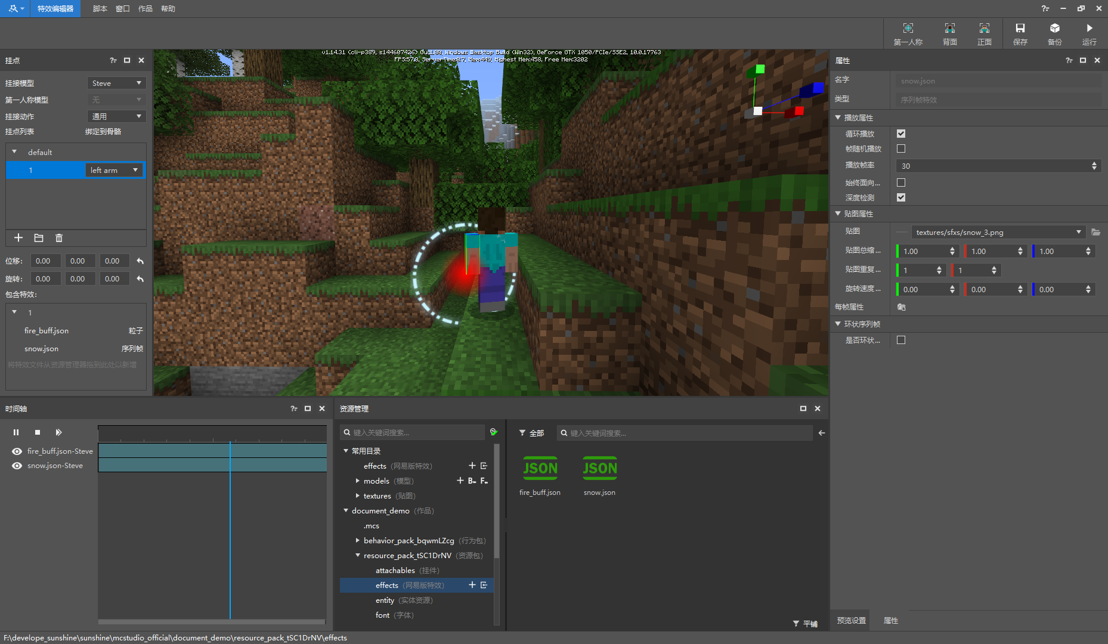This screenshot has height=644, width=1108.
Task: Reset the 旋转 rotation values
Action: click(x=140, y=279)
